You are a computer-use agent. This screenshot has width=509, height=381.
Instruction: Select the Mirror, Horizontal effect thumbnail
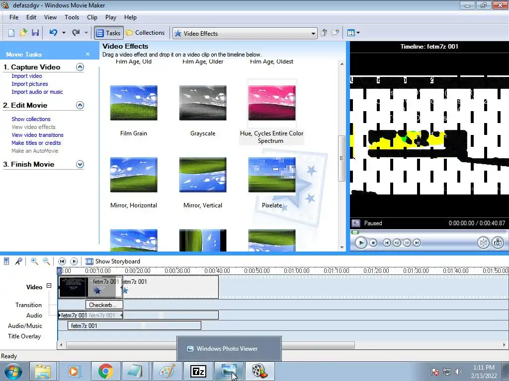click(134, 175)
